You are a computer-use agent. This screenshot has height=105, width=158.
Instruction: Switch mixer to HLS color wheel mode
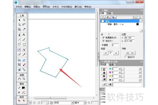(x=104, y=76)
